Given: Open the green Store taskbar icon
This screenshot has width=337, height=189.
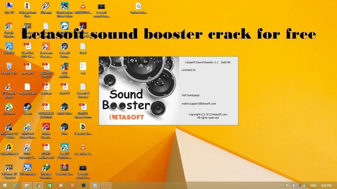Looking at the screenshot, I should tap(49, 185).
